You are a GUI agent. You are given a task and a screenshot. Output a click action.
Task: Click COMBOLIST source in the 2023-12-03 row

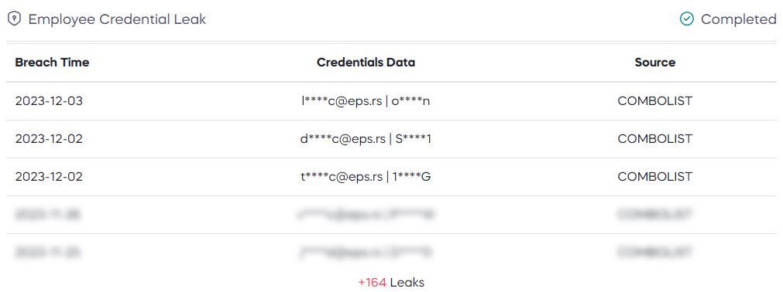tap(655, 101)
